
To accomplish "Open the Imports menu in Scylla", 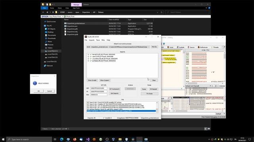I will point(92,40).
